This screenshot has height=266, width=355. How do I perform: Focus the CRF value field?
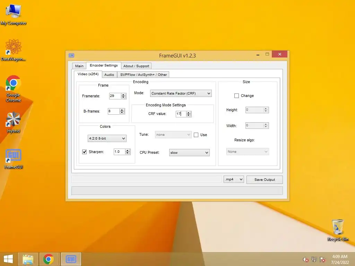pos(181,114)
